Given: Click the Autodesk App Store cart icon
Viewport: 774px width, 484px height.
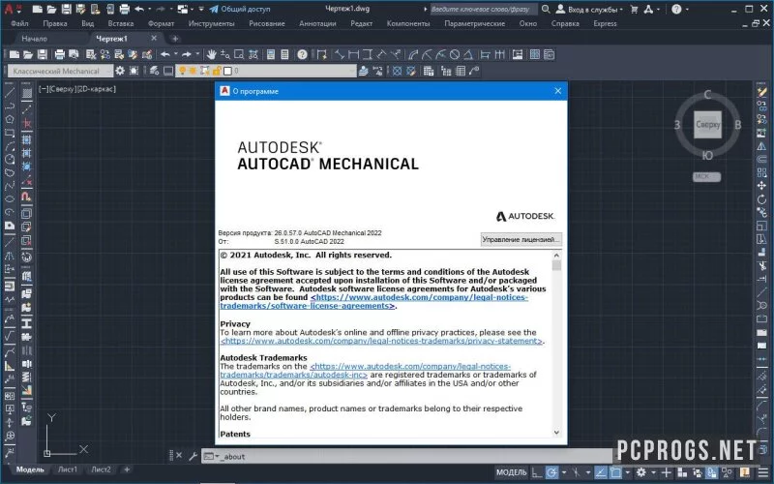Looking at the screenshot, I should pos(635,9).
